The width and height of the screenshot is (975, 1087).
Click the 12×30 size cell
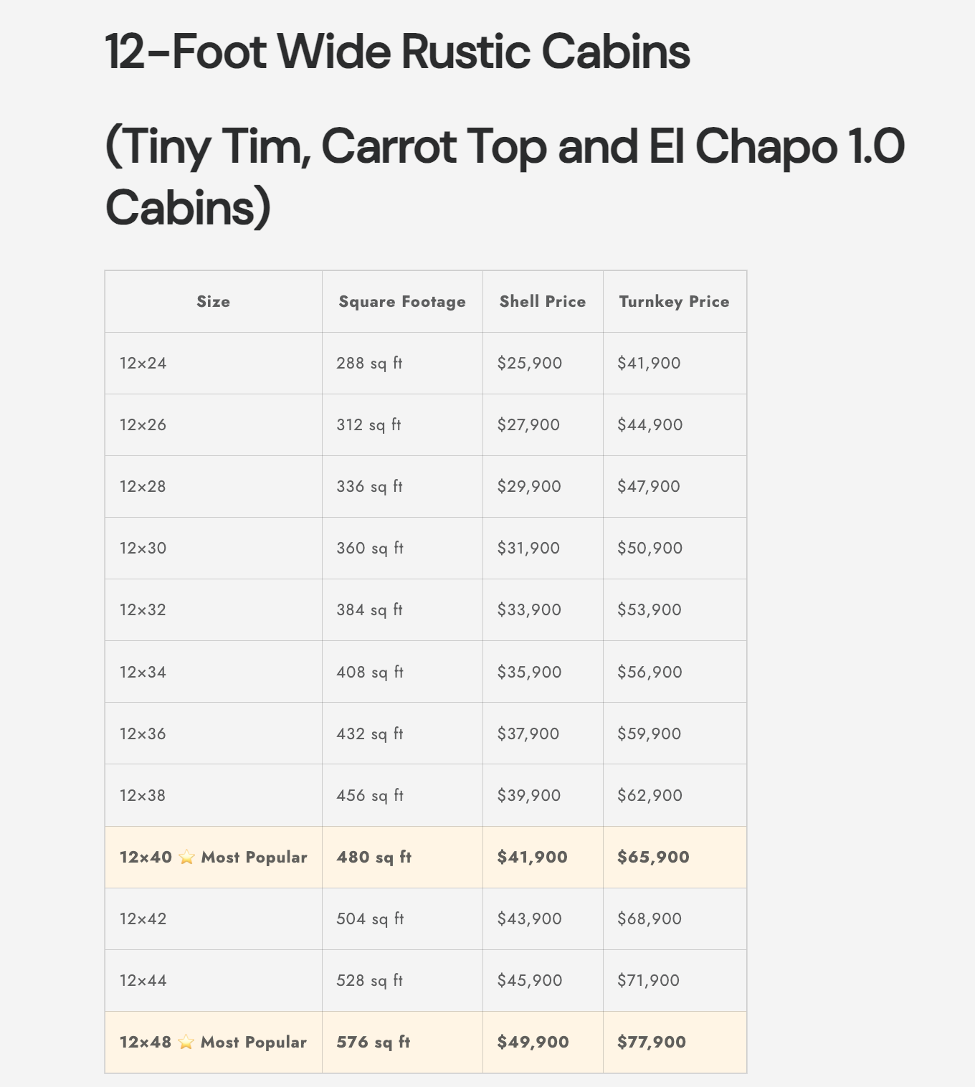(x=143, y=549)
